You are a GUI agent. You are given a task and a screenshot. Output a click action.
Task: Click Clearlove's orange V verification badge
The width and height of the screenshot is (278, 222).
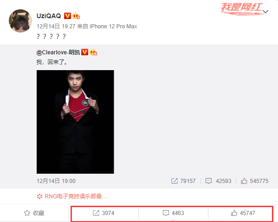(85, 52)
